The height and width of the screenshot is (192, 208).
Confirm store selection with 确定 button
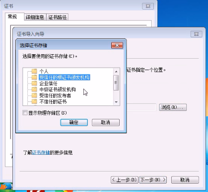(74, 122)
